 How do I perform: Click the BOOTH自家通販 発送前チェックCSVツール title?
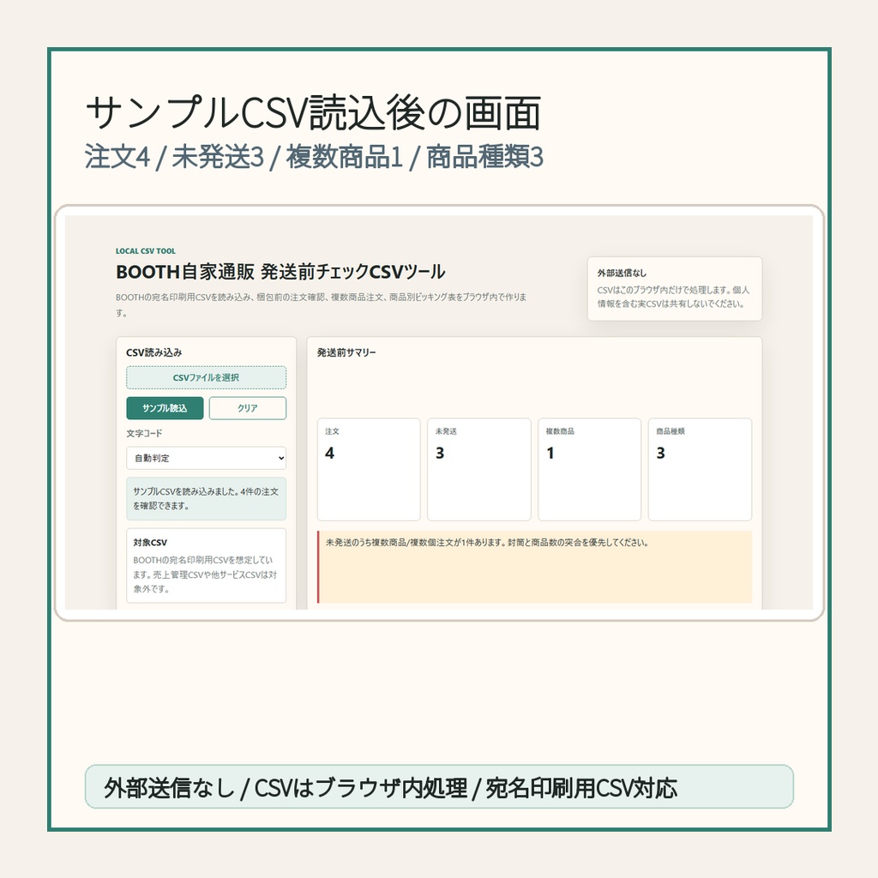pos(280,272)
